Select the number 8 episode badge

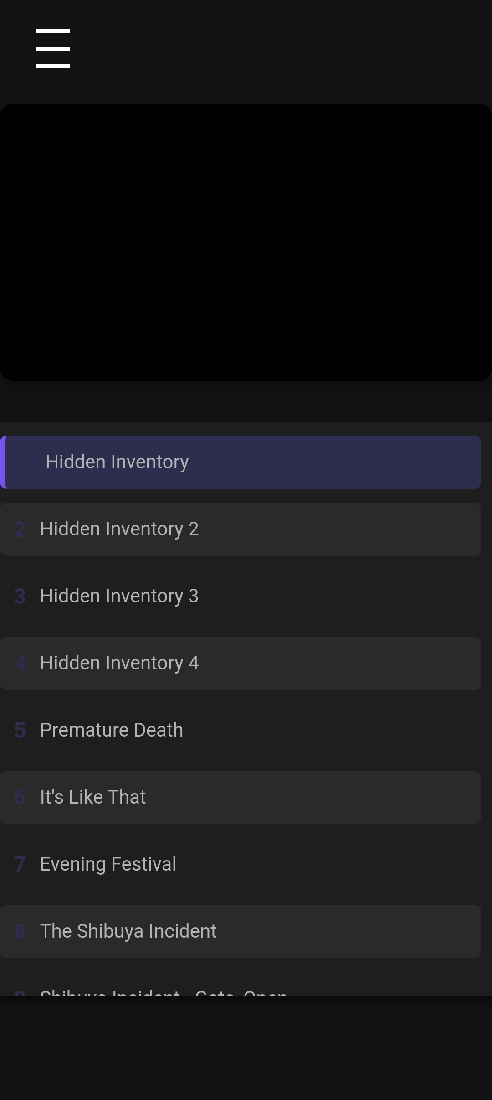click(x=20, y=932)
